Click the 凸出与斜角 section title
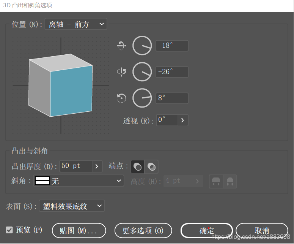This screenshot has height=244, width=294. pyautogui.click(x=30, y=151)
